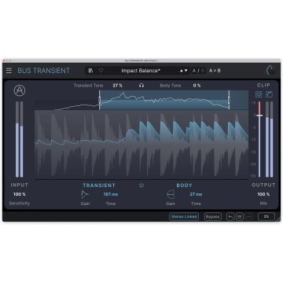Click the redo arrow icon
This screenshot has width=283, height=283.
pos(248,217)
